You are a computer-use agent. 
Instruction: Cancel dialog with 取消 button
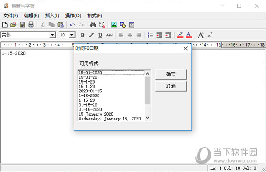171,86
